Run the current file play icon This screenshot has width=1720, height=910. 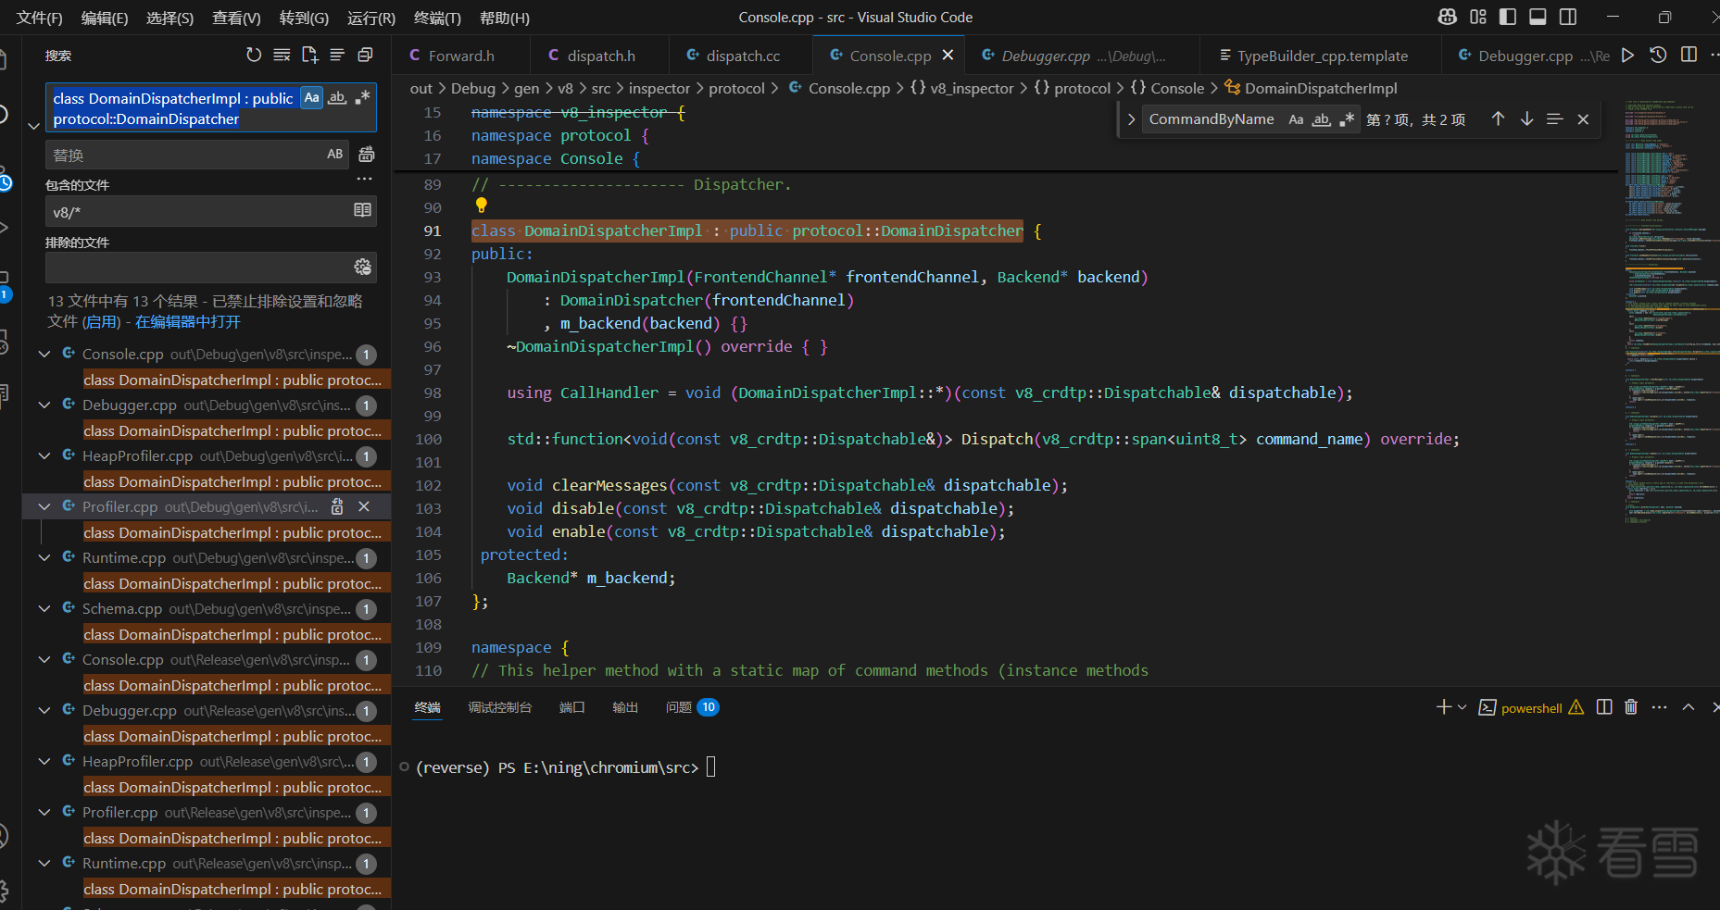[x=1627, y=56]
